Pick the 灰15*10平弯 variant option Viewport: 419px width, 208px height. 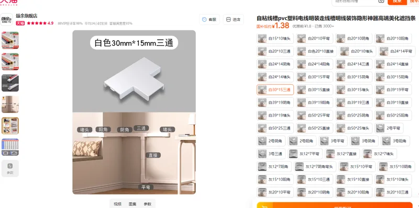pyautogui.click(x=357, y=167)
